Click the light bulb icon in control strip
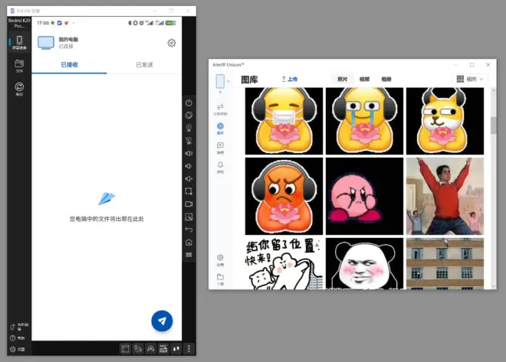Image resolution: width=506 pixels, height=362 pixels. click(x=189, y=128)
